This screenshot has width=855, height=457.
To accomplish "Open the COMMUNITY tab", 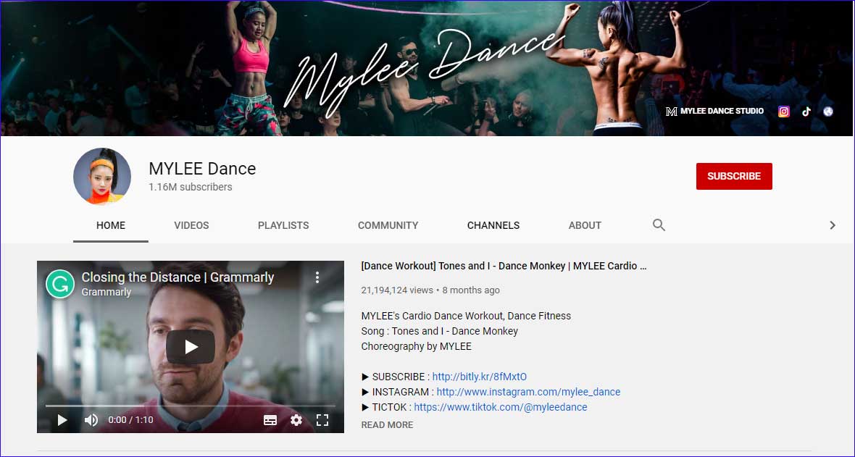I will tap(388, 225).
